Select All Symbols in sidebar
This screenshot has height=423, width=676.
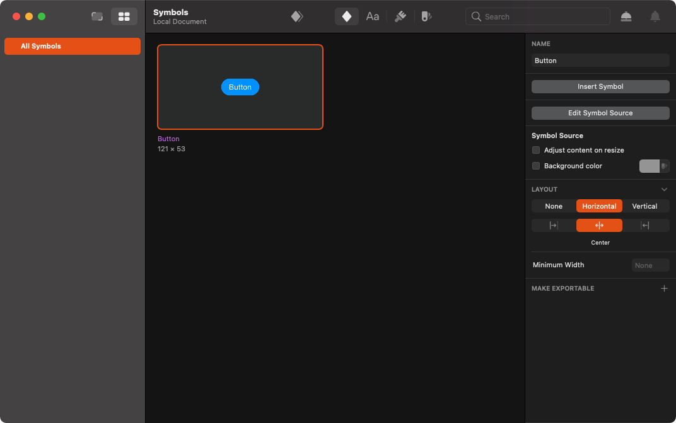(x=73, y=46)
